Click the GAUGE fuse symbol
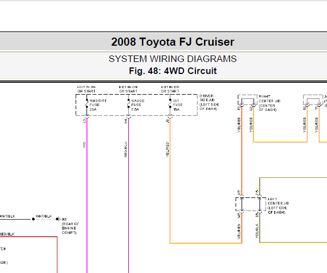327x273 pixels. point(128,103)
